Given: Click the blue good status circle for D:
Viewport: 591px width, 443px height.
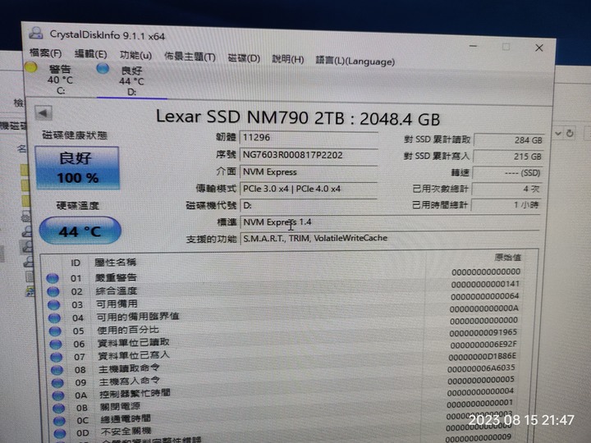Looking at the screenshot, I should (103, 69).
